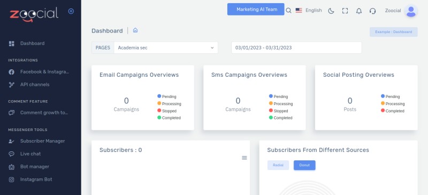This screenshot has height=195, width=428.
Task: Click the Subscriber Manager person icon
Action: (11, 141)
